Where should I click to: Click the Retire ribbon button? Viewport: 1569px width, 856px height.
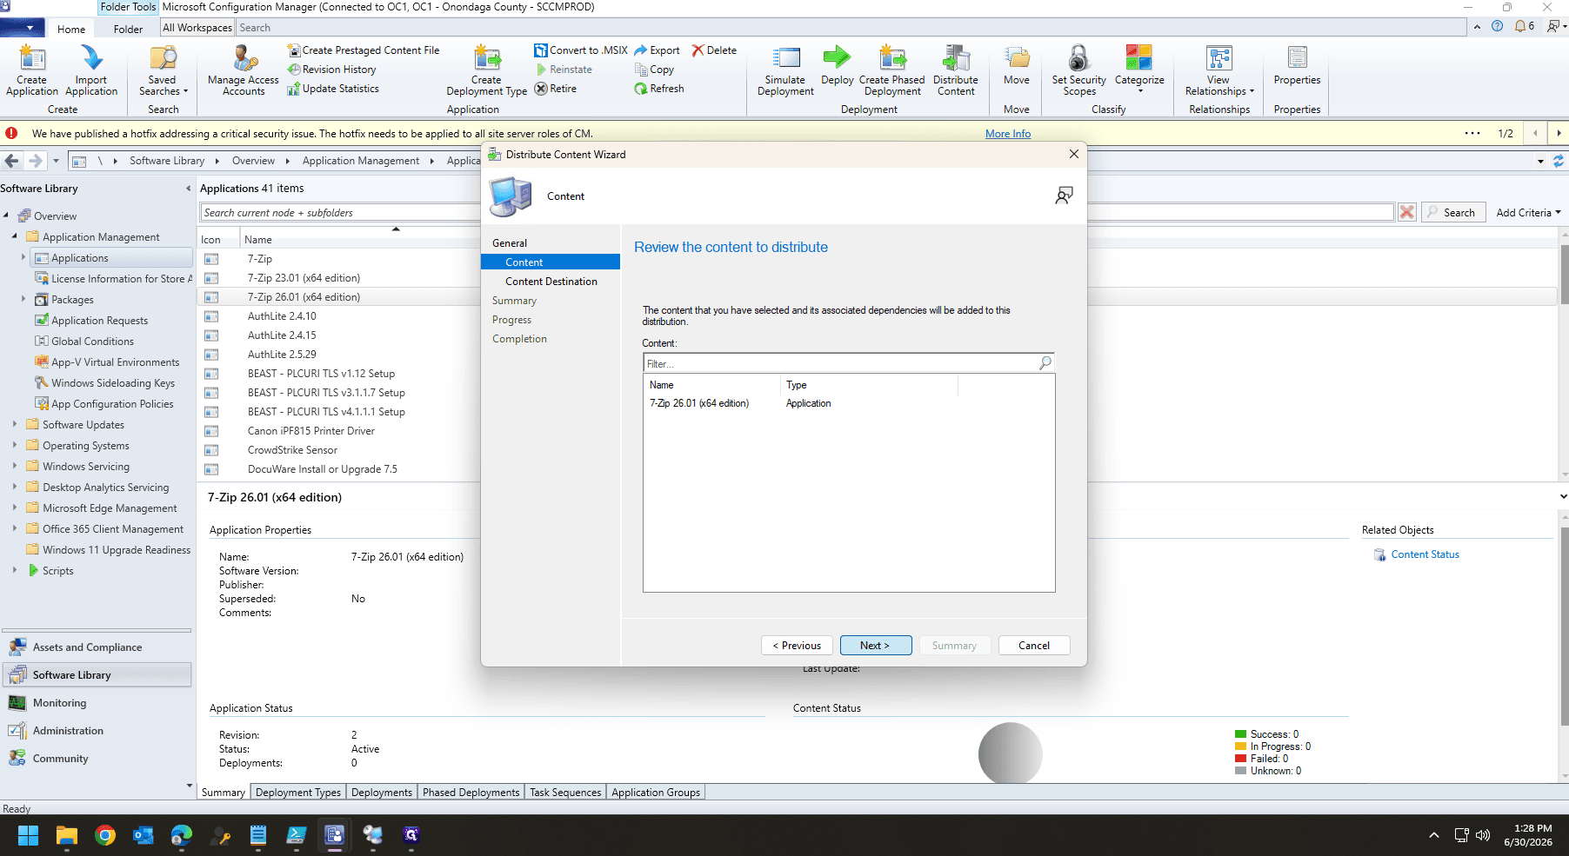(x=556, y=89)
